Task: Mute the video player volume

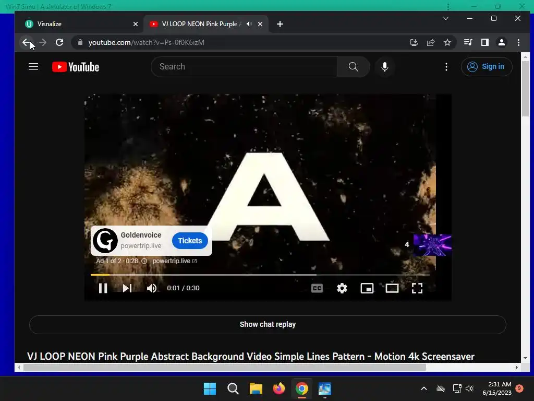Action: pos(152,288)
